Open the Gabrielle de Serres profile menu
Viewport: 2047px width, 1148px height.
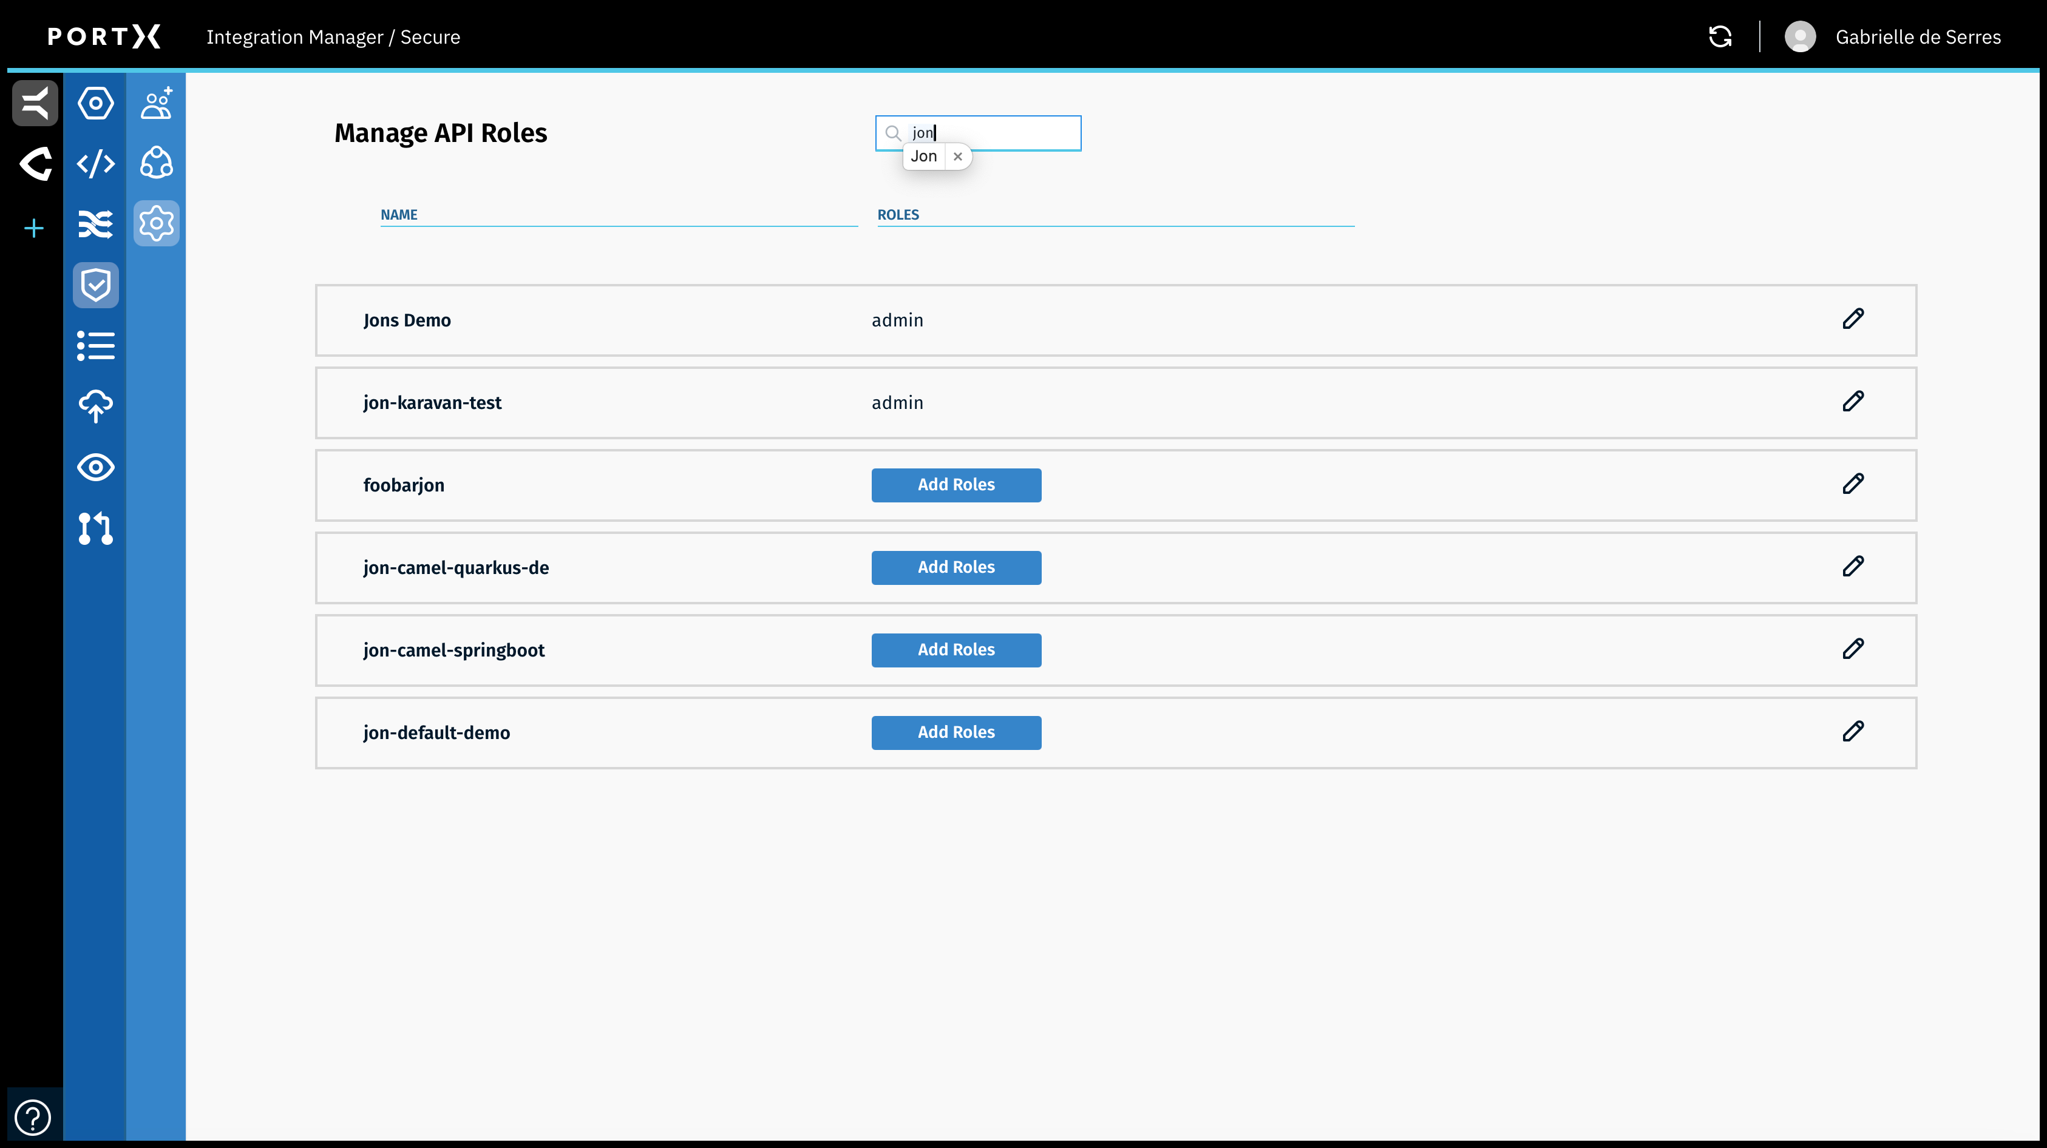[x=1895, y=36]
